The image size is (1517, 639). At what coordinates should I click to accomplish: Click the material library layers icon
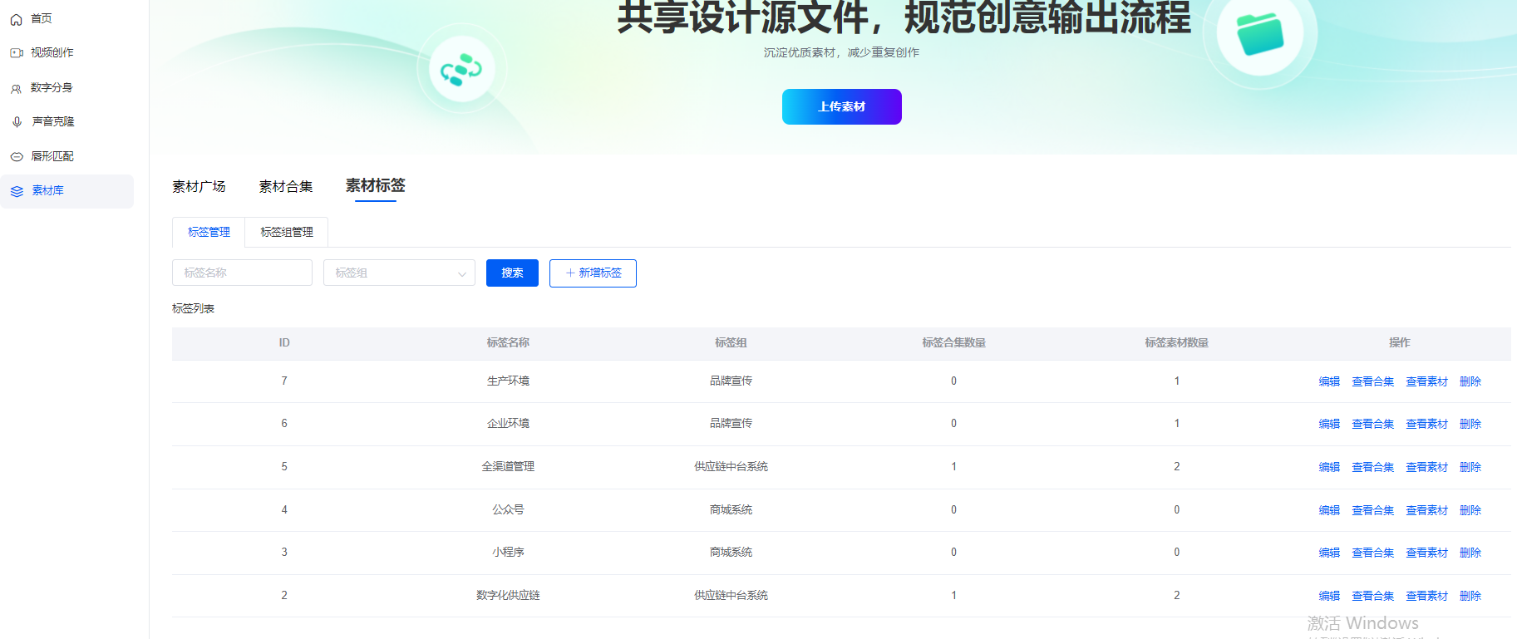pyautogui.click(x=17, y=191)
